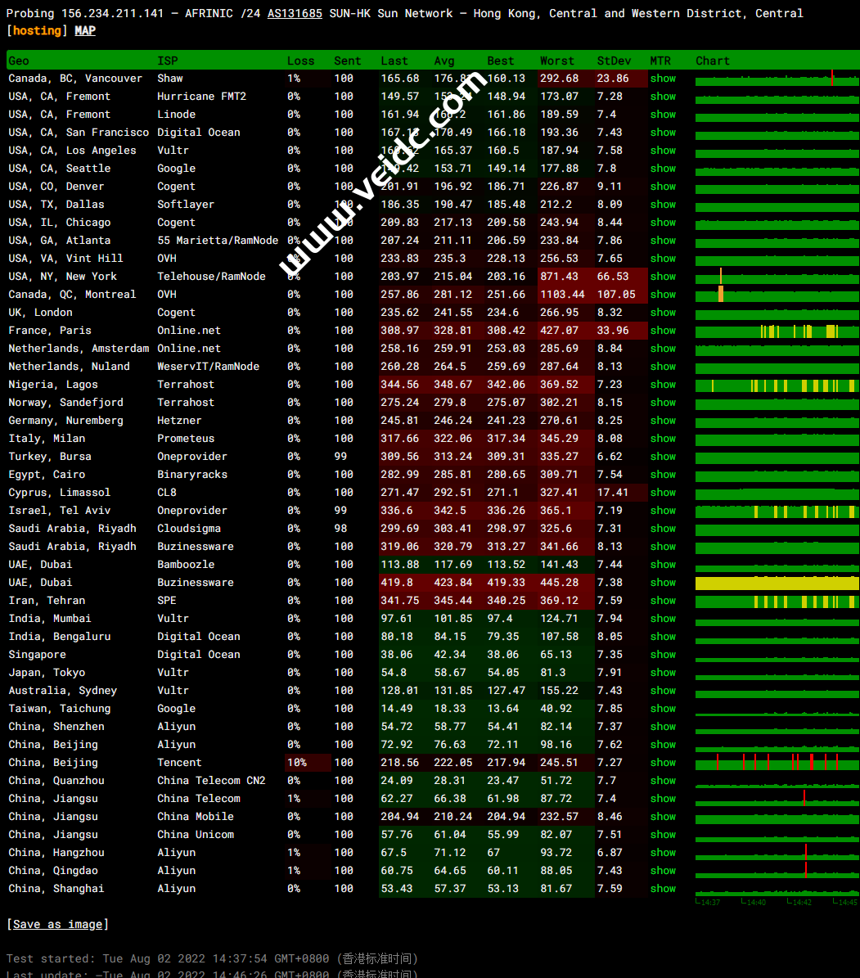Show MTR for Dallas Softlayer row

click(x=663, y=205)
